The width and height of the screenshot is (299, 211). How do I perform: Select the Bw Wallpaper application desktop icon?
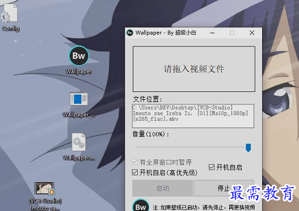pyautogui.click(x=79, y=60)
